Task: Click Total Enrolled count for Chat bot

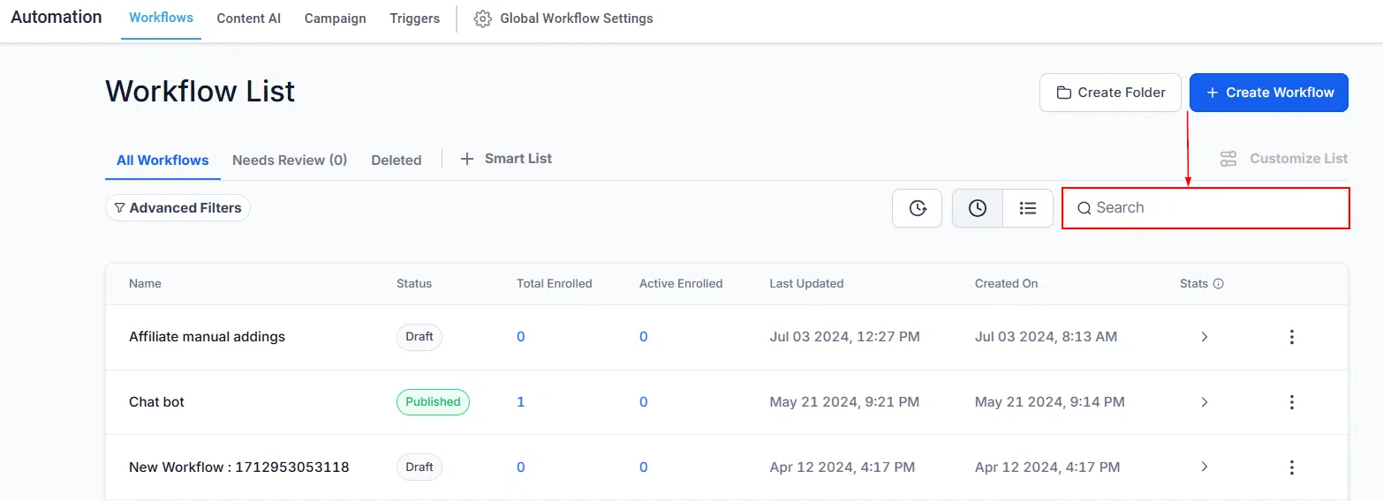Action: 520,402
